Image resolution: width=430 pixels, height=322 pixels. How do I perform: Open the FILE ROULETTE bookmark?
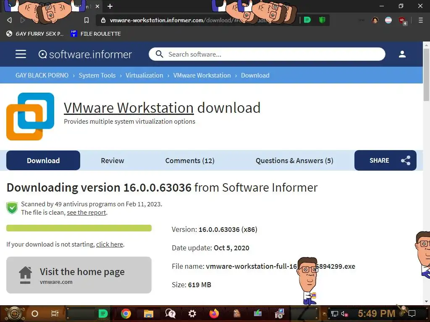click(x=95, y=34)
